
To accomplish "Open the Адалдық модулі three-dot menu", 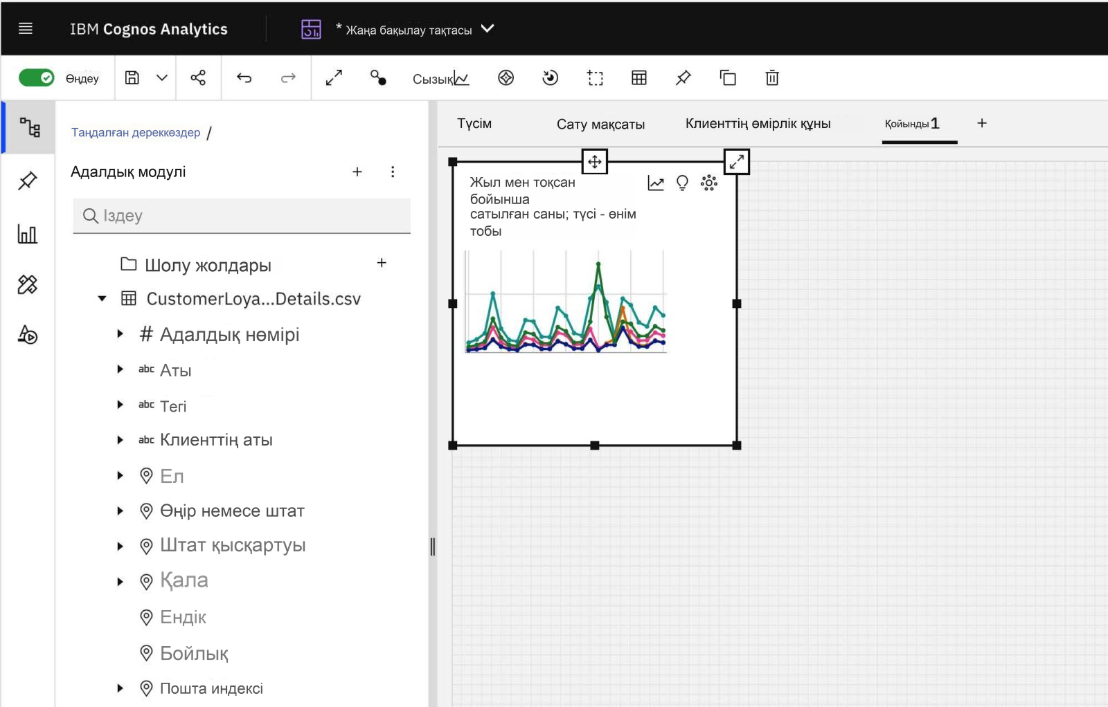I will coord(393,172).
